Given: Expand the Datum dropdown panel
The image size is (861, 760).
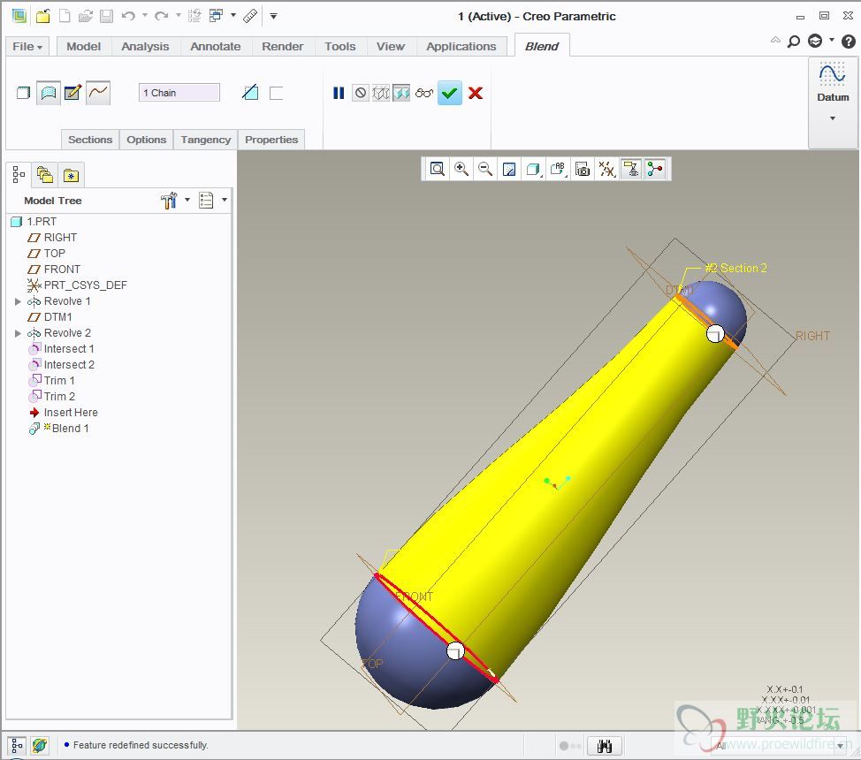Looking at the screenshot, I should pos(833,118).
